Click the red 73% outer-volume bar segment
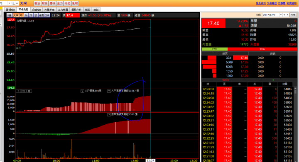Screen dimensions: 299x162 (x=262, y=49)
